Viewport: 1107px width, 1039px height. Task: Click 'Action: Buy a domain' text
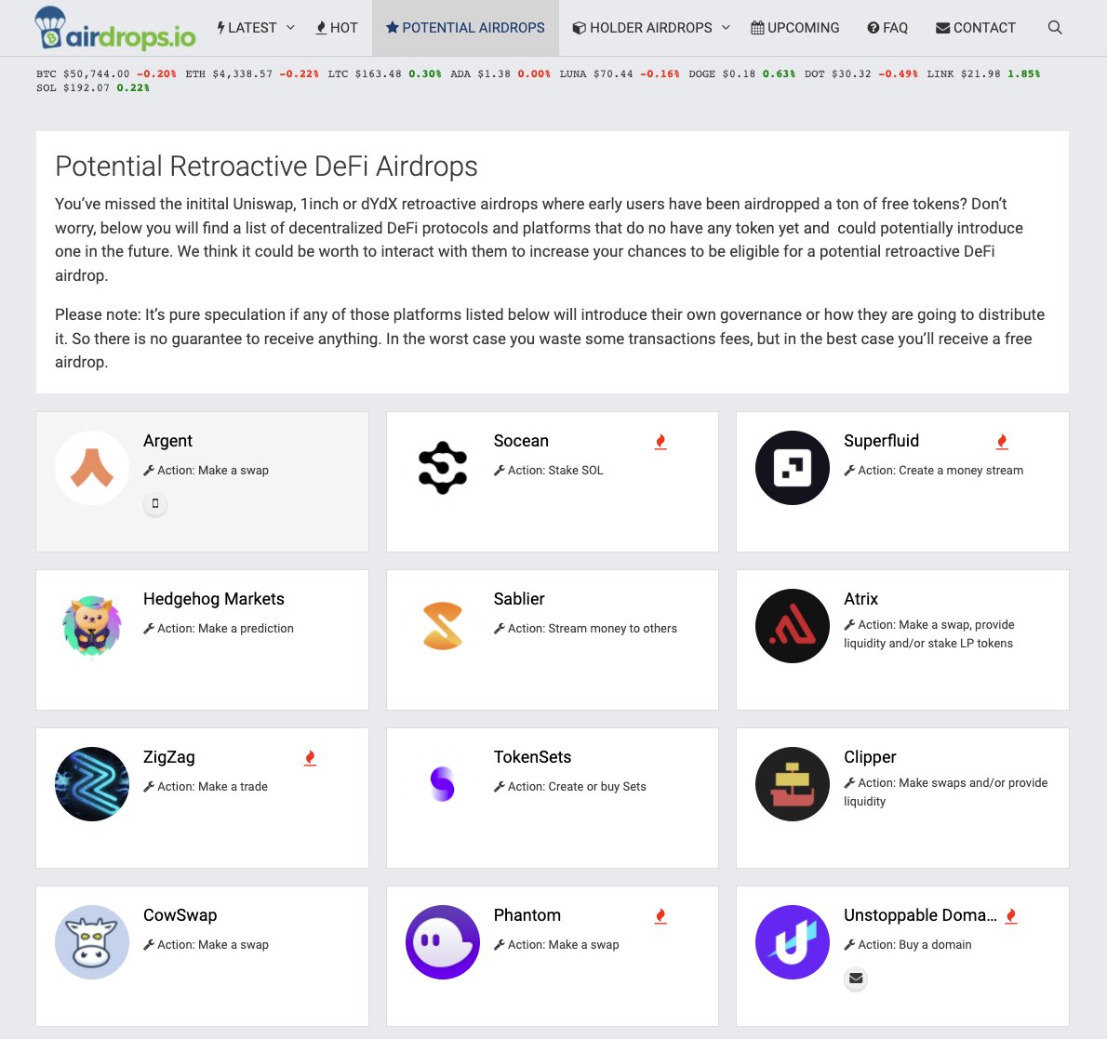908,944
